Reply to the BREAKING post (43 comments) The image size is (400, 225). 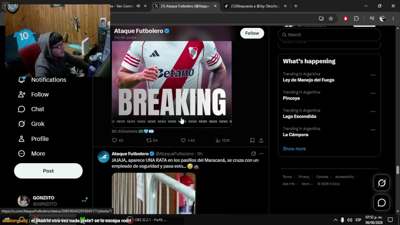coord(114,140)
